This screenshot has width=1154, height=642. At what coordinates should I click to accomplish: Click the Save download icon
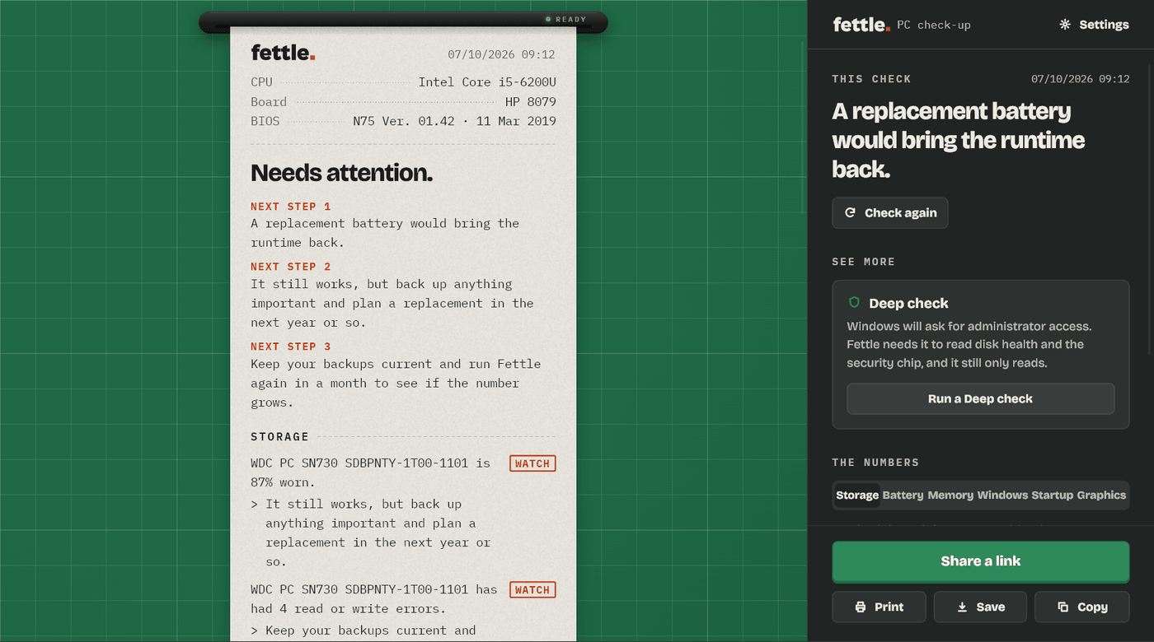coord(962,607)
